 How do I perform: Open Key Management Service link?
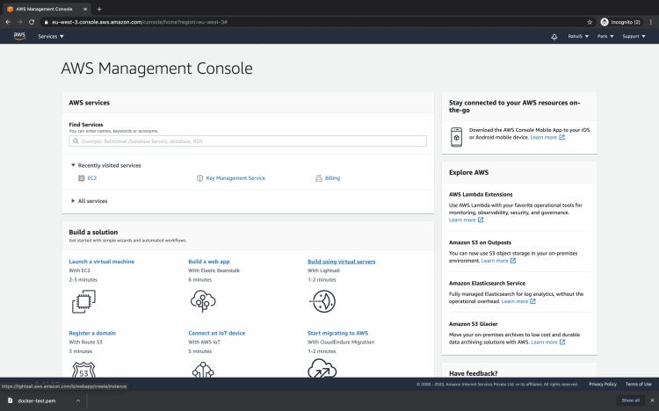tap(235, 178)
